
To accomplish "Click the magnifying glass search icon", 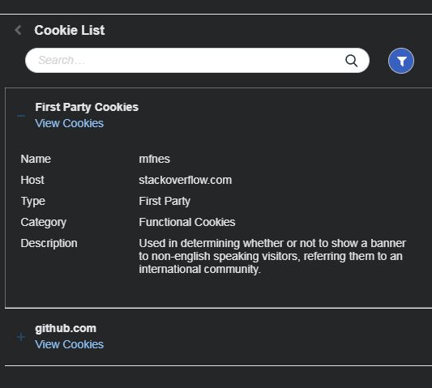I will click(x=351, y=61).
